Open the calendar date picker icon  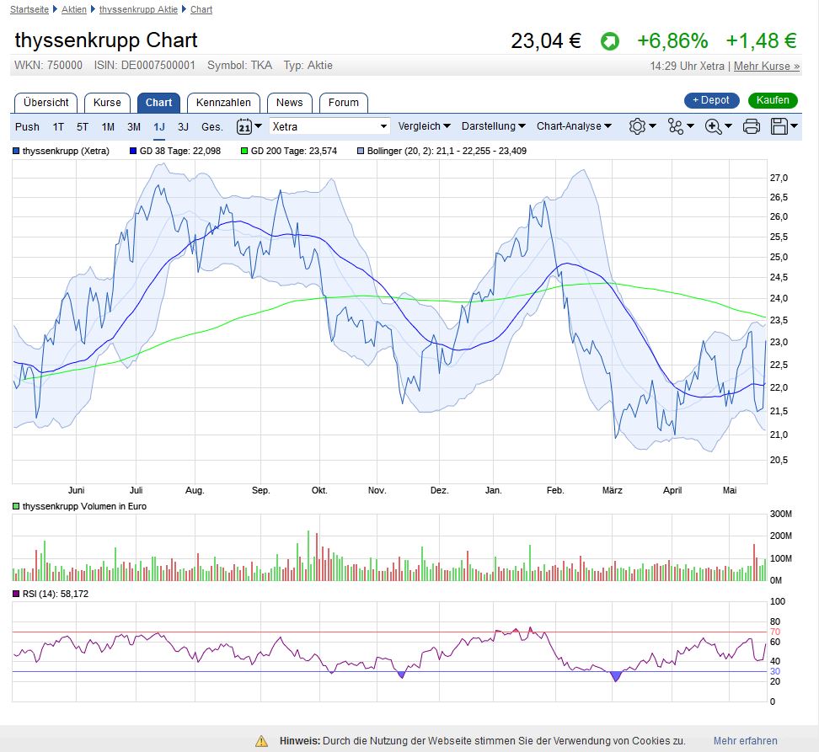pos(244,126)
